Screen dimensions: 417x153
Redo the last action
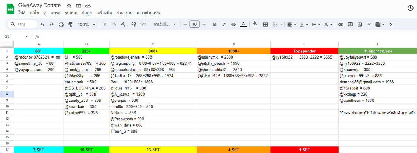tap(52, 24)
